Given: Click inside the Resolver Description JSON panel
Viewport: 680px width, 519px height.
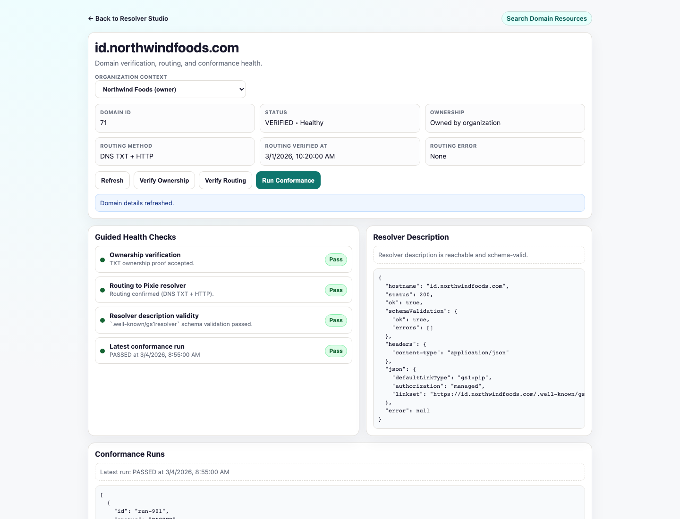Looking at the screenshot, I should pos(479,349).
